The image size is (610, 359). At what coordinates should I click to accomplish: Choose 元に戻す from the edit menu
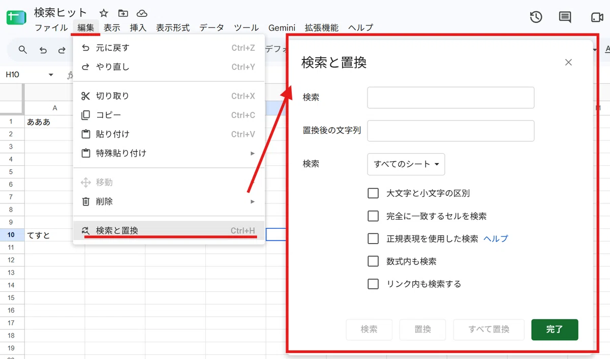(x=169, y=48)
